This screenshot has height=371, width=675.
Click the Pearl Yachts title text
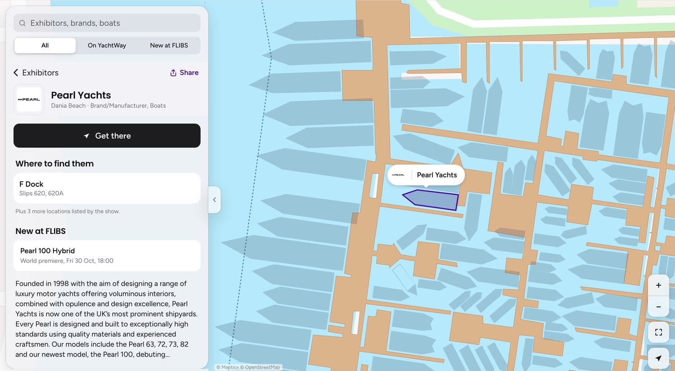click(81, 95)
